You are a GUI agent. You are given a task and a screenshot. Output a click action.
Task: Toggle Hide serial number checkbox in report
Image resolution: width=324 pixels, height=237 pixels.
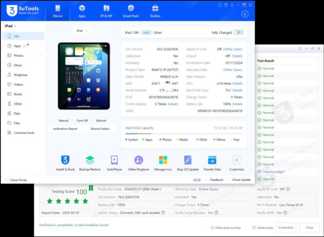pos(212,227)
